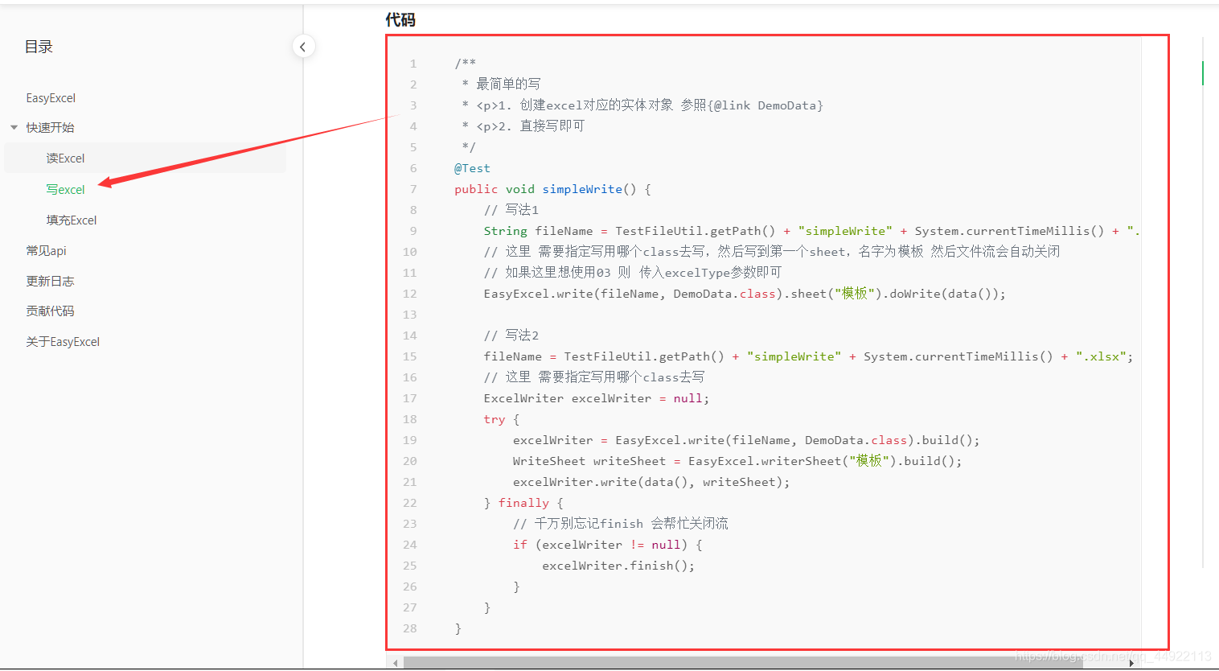Click the 目录 title in sidebar

coord(39,47)
